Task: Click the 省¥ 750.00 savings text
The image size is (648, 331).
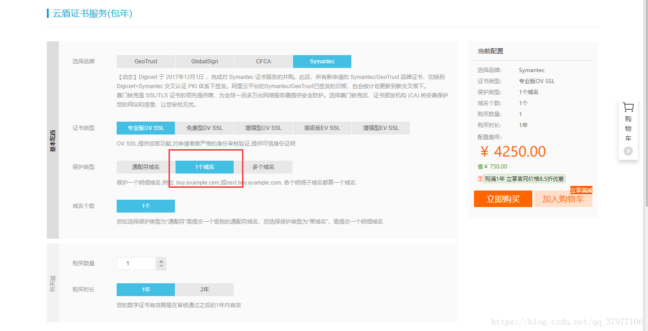Action: click(492, 167)
